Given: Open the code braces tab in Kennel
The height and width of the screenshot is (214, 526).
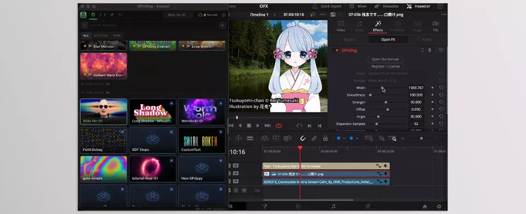Looking at the screenshot, I should coord(102,15).
